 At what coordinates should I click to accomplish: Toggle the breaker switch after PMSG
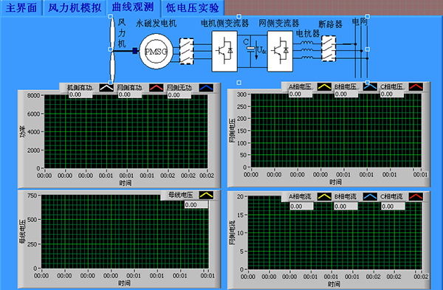[x=187, y=51]
